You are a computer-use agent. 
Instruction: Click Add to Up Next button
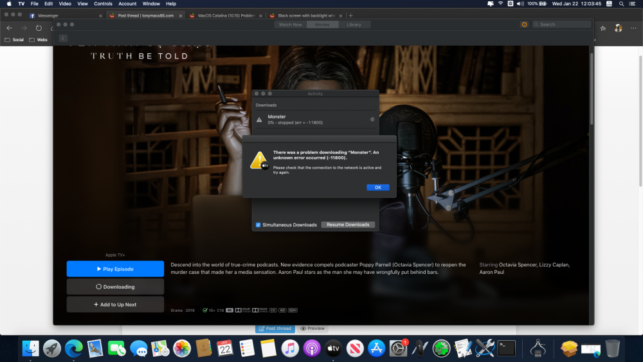pyautogui.click(x=115, y=305)
